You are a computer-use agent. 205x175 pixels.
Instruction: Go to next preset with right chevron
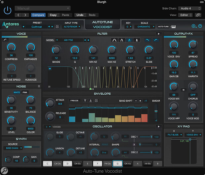25,15
